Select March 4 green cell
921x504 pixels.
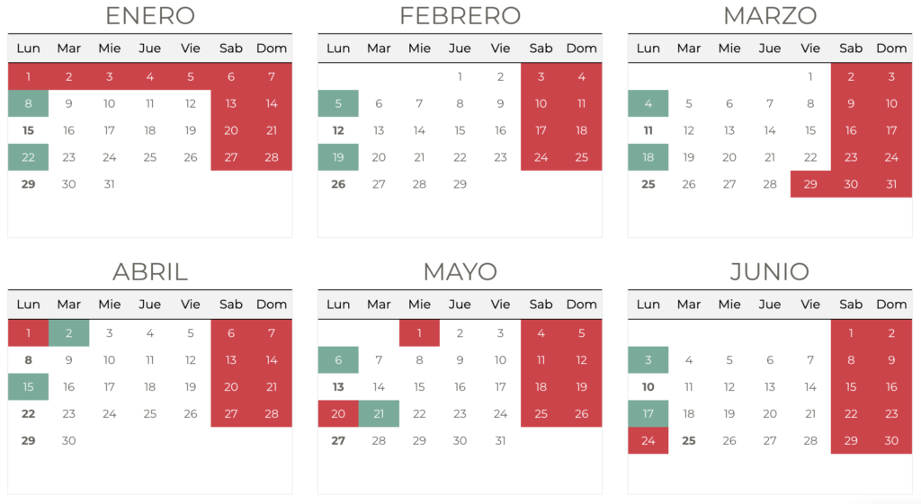pyautogui.click(x=648, y=103)
